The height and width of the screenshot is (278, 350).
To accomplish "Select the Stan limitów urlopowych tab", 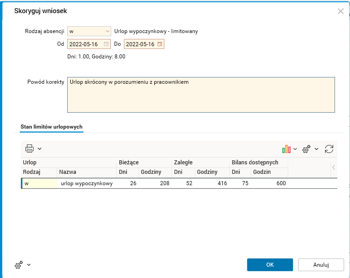I will click(x=52, y=127).
